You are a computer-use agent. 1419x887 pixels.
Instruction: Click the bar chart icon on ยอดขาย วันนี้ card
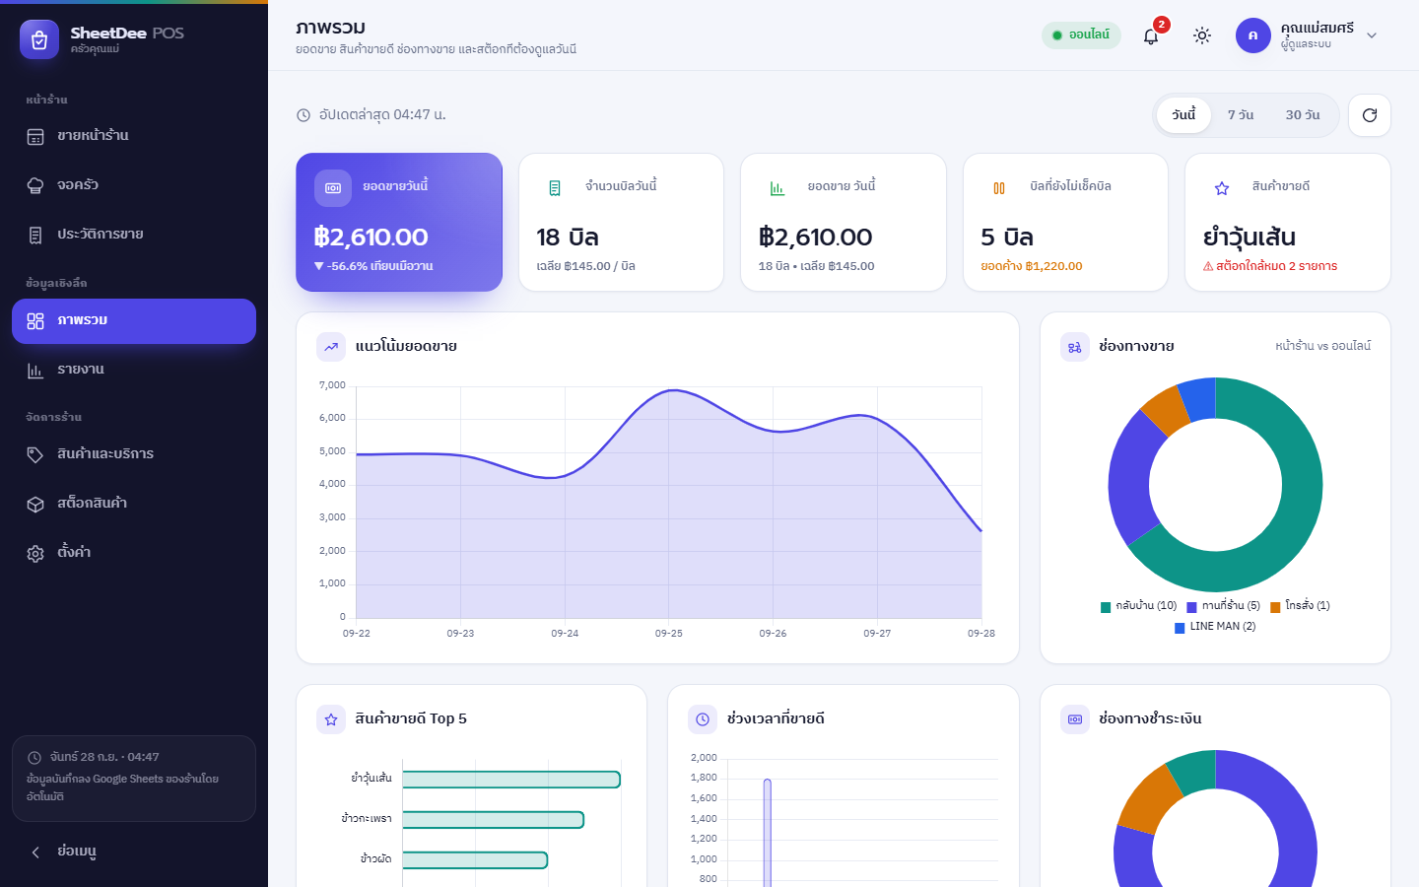click(777, 188)
